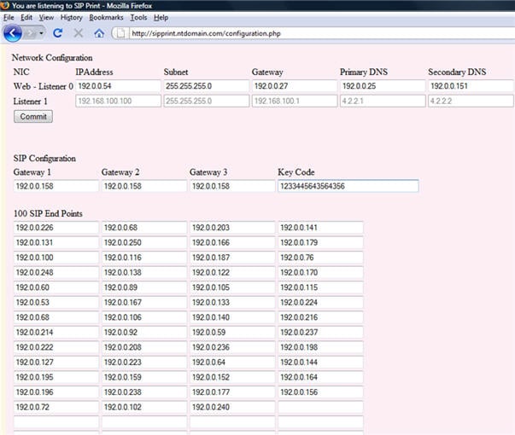Select the Key Code input field
515x435 pixels.
tap(348, 186)
